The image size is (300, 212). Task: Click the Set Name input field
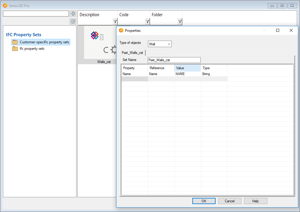click(x=174, y=60)
